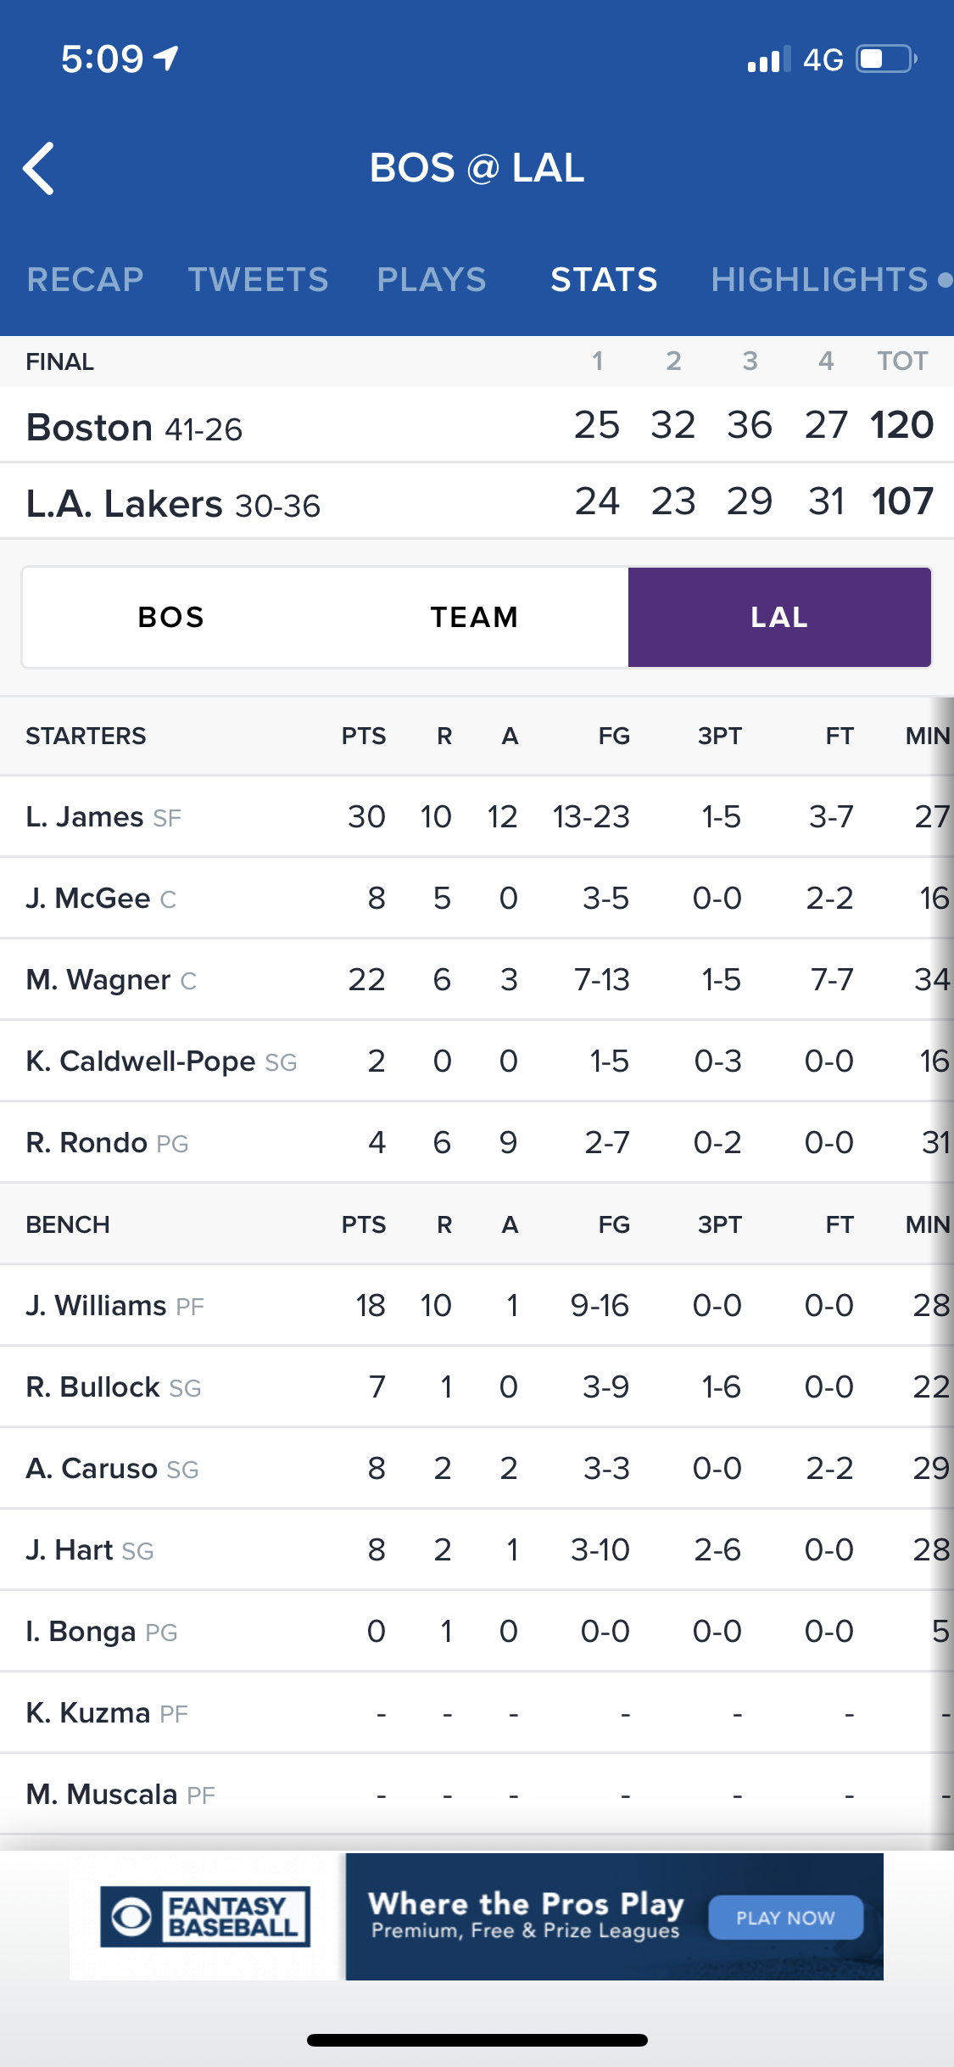This screenshot has height=2067, width=954.
Task: Switch to the TWEETS tab
Action: click(258, 280)
